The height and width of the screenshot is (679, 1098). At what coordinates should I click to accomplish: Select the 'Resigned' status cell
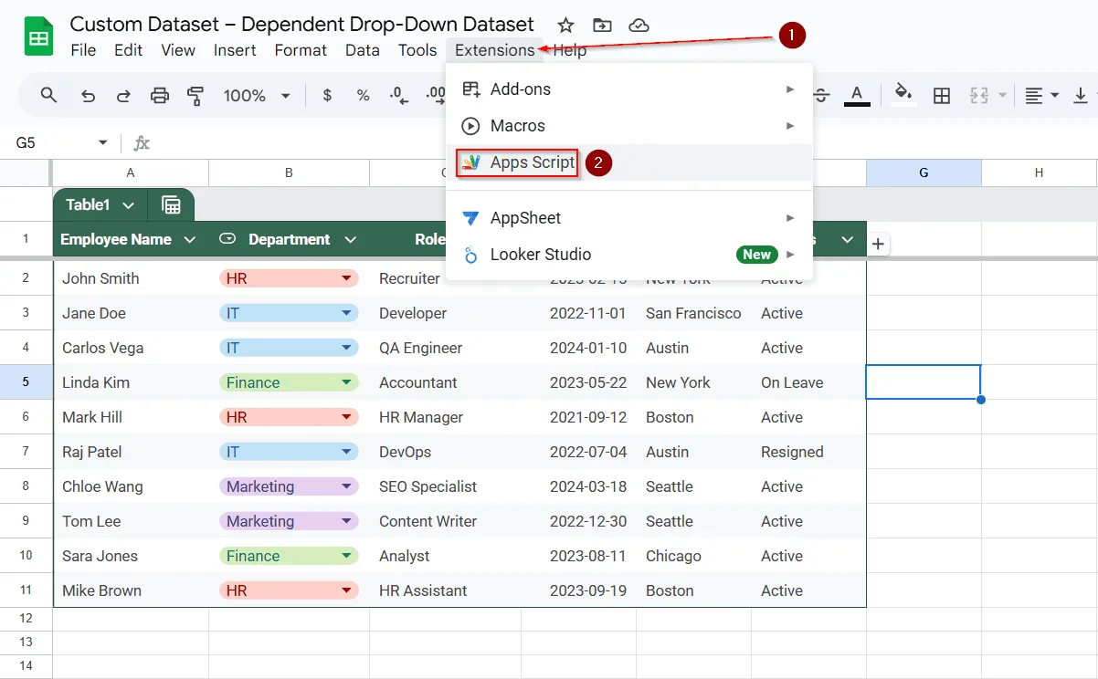[808, 452]
